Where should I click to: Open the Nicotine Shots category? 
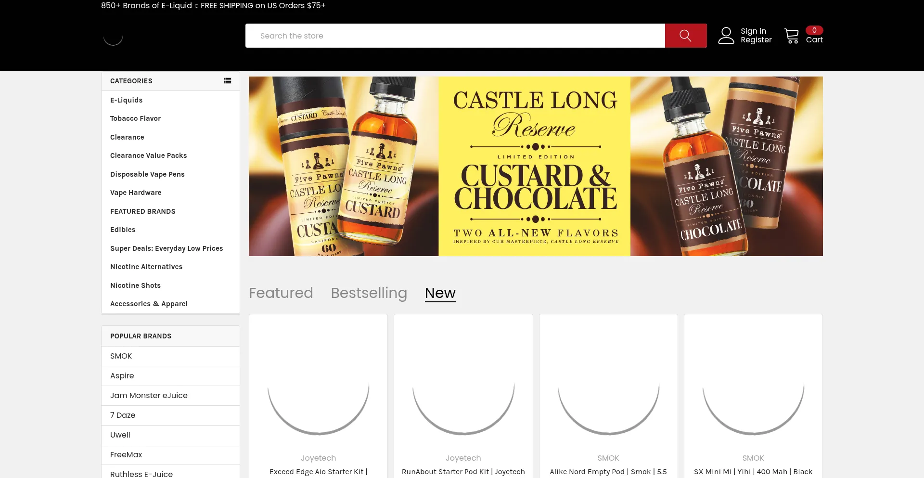135,285
